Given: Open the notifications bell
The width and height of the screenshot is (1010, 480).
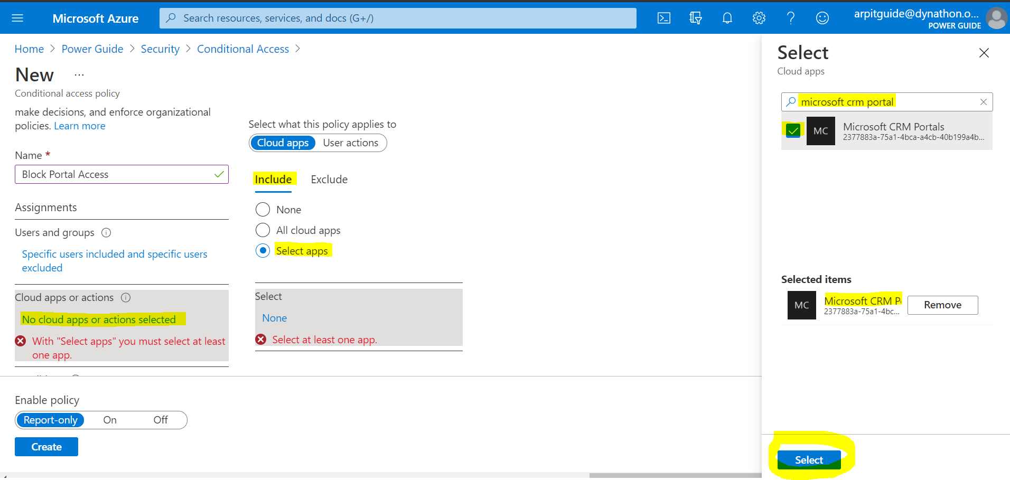Looking at the screenshot, I should [x=727, y=18].
